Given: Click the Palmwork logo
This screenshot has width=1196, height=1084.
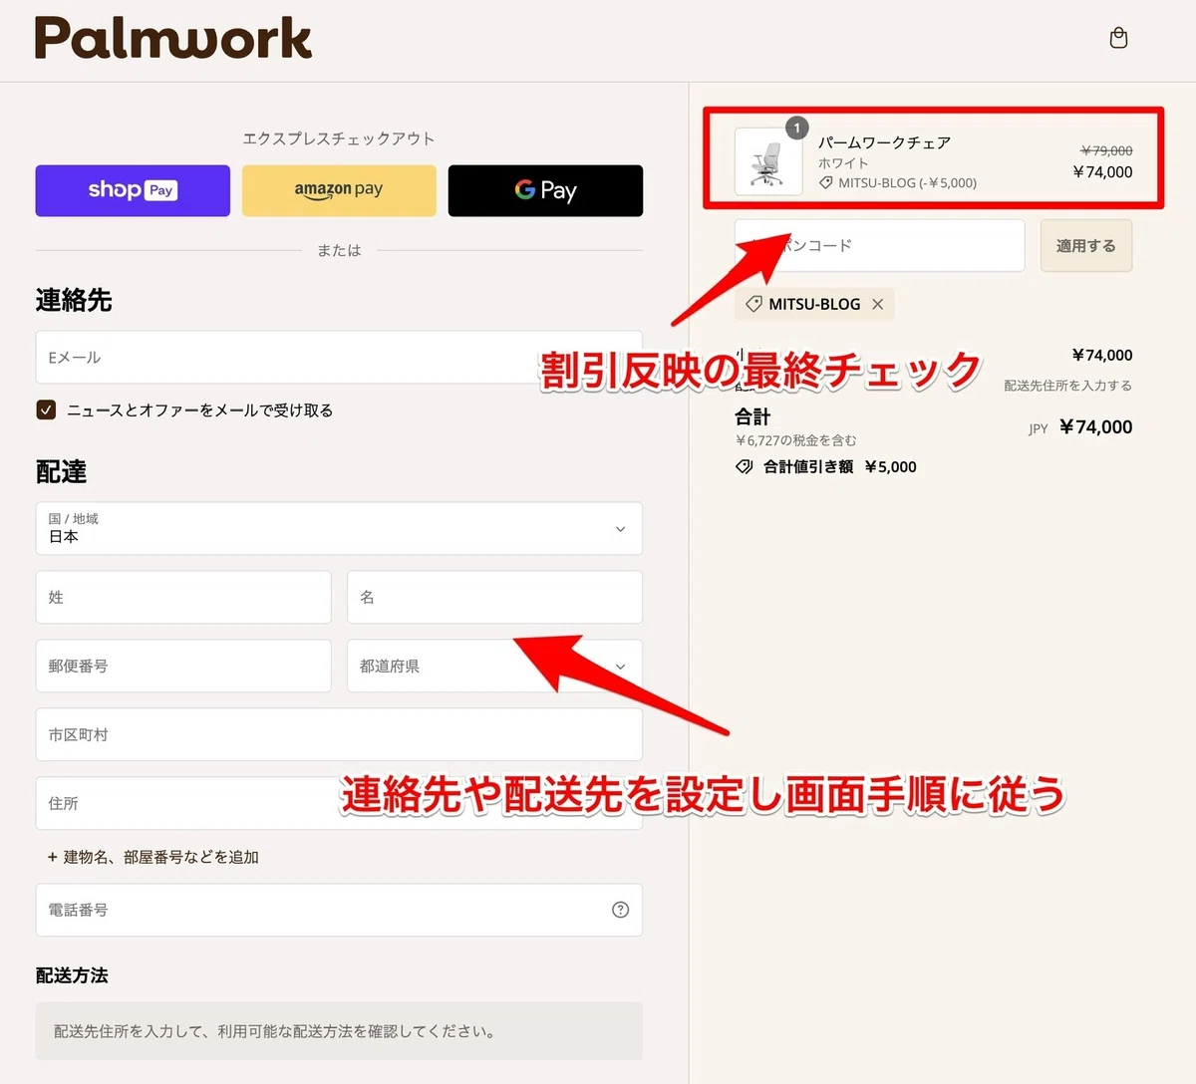Looking at the screenshot, I should point(173,38).
